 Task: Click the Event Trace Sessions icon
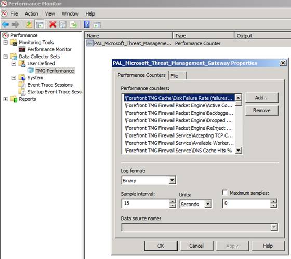22,85
